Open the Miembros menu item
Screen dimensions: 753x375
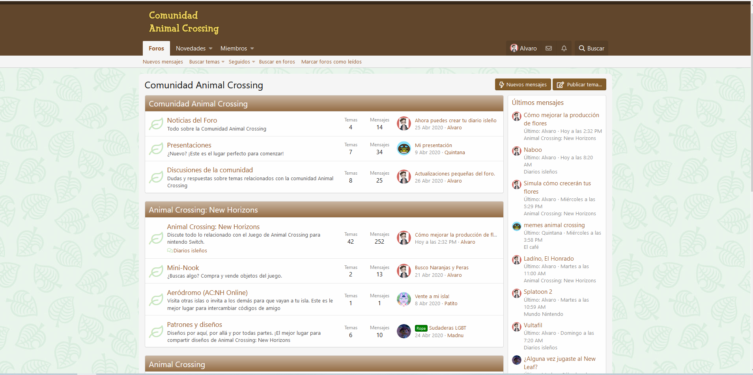234,48
